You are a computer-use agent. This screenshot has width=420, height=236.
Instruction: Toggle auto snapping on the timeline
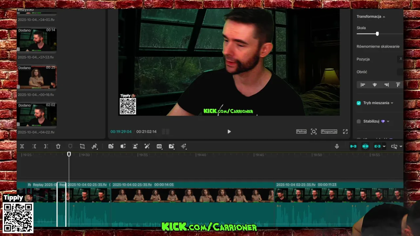(365, 147)
